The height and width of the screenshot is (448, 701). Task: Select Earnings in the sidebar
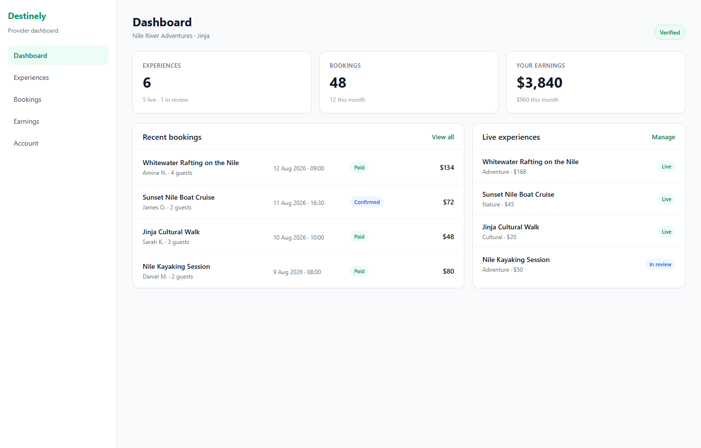coord(58,121)
